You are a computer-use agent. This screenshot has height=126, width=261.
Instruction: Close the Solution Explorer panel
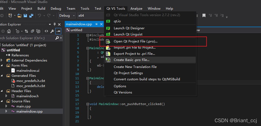coord(59,24)
